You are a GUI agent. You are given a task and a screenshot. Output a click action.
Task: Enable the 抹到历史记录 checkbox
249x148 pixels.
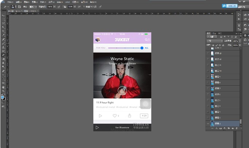coord(84,7)
